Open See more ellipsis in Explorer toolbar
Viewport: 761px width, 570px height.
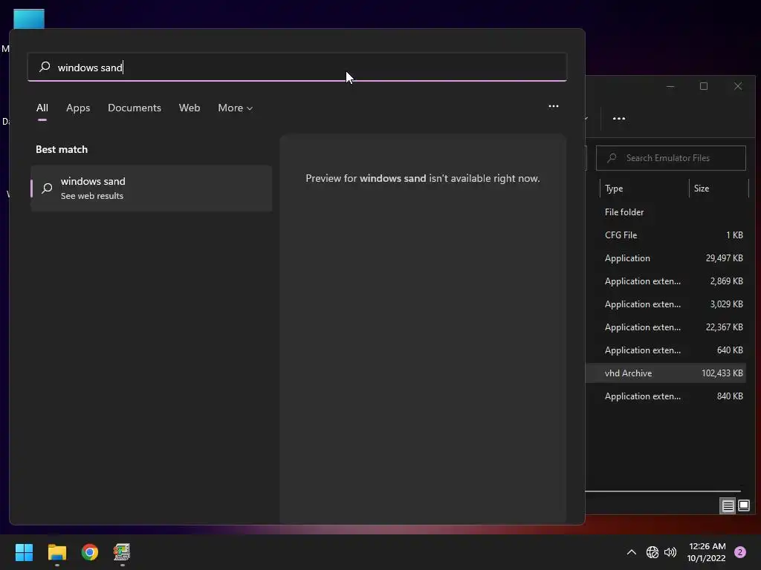[x=619, y=118]
